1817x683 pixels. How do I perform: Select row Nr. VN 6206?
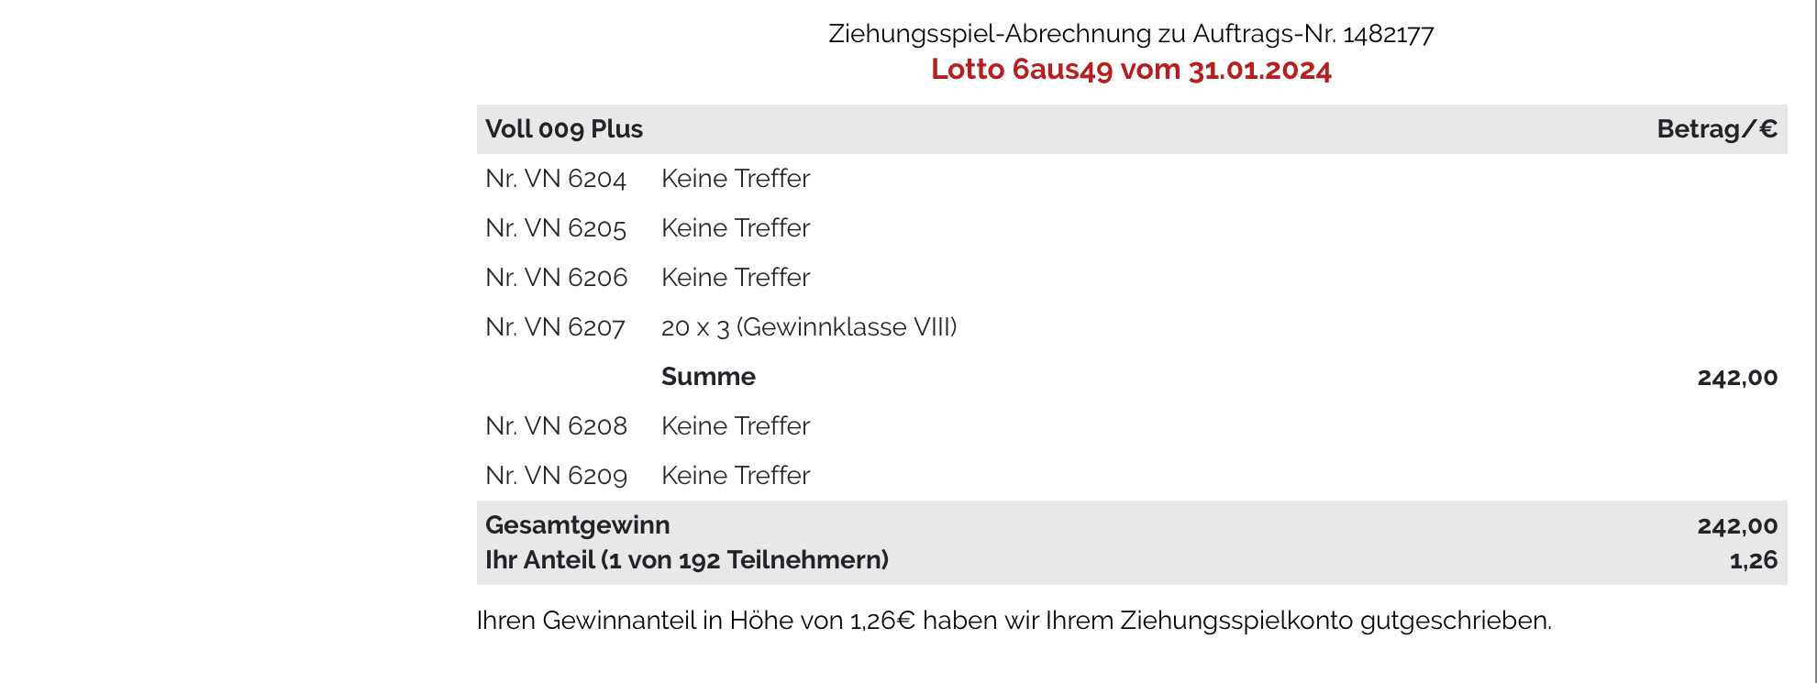tap(1132, 278)
